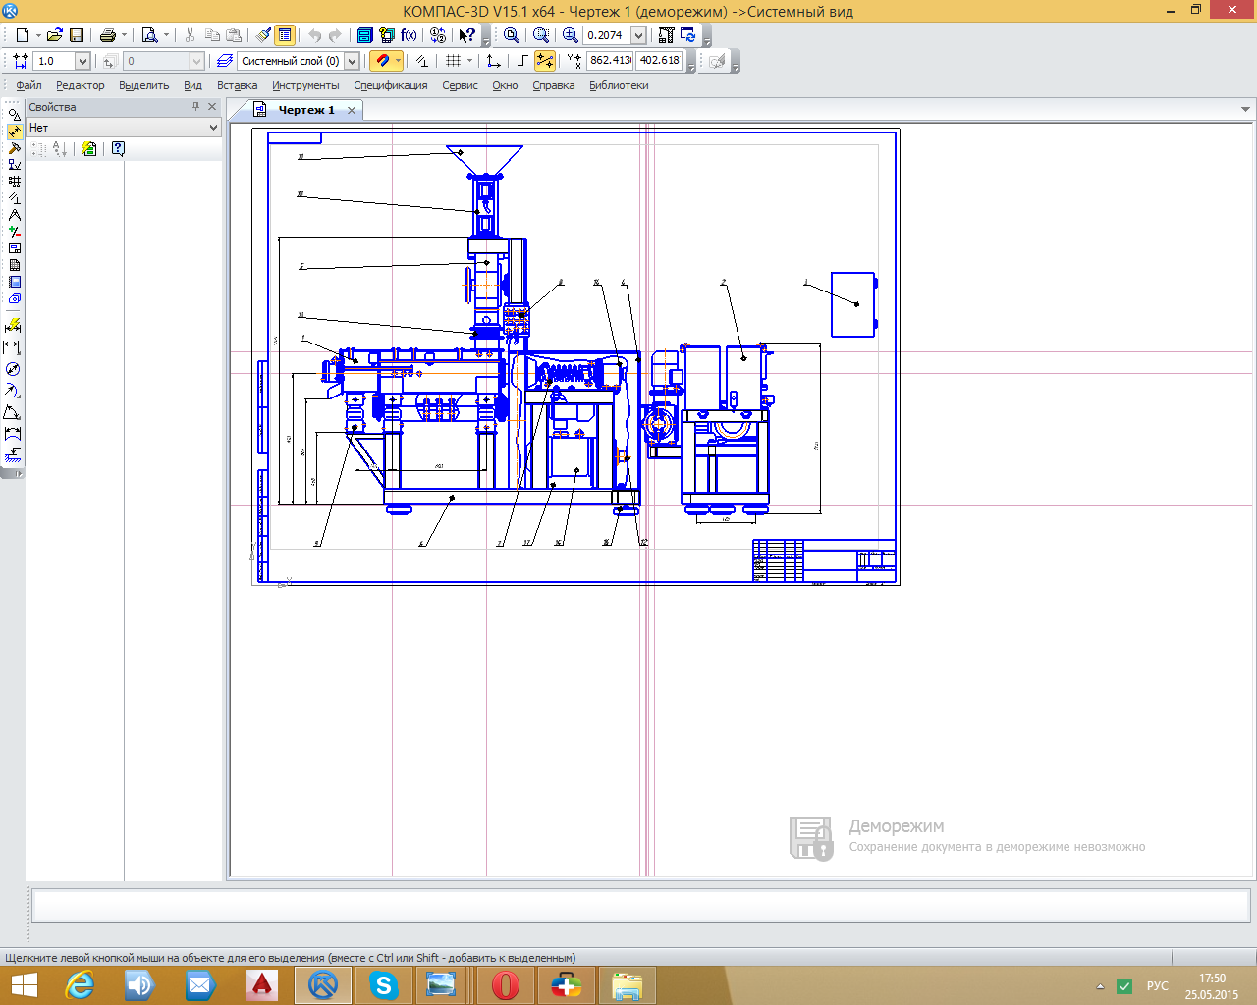1257x1005 pixels.
Task: Open the Layer manager icon
Action: [x=225, y=61]
